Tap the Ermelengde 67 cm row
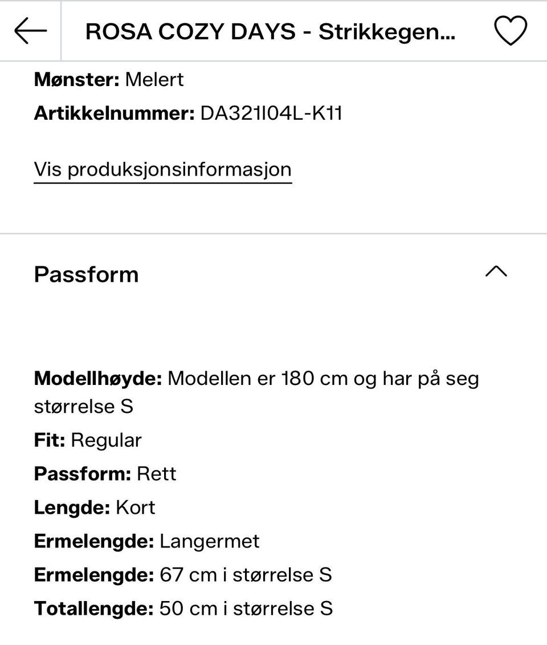Image resolution: width=547 pixels, height=645 pixels. click(x=182, y=575)
